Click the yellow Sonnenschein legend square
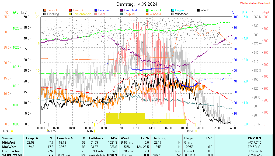Screen dimensions: 275x156 click(71, 14)
